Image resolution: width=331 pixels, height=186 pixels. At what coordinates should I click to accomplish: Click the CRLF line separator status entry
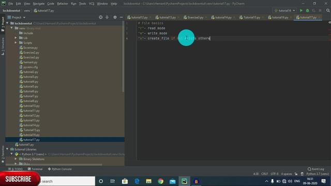click(264, 174)
